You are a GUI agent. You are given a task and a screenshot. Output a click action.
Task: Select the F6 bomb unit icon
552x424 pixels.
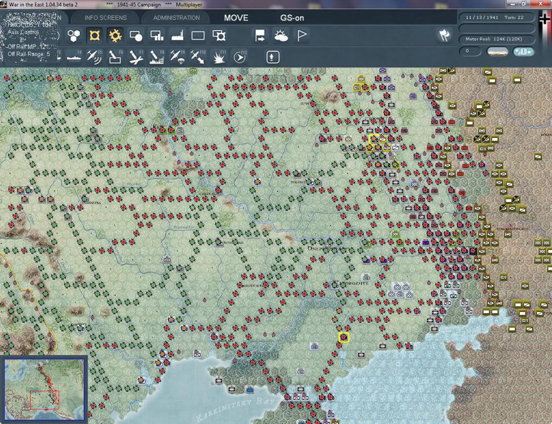pyautogui.click(x=115, y=57)
